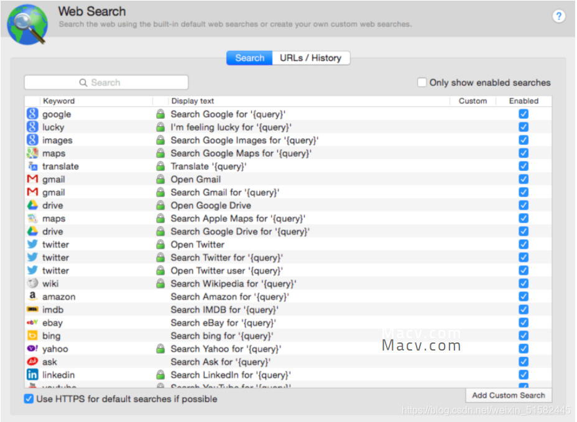The image size is (577, 422).
Task: Select the linkedin keyword text
Action: point(58,375)
